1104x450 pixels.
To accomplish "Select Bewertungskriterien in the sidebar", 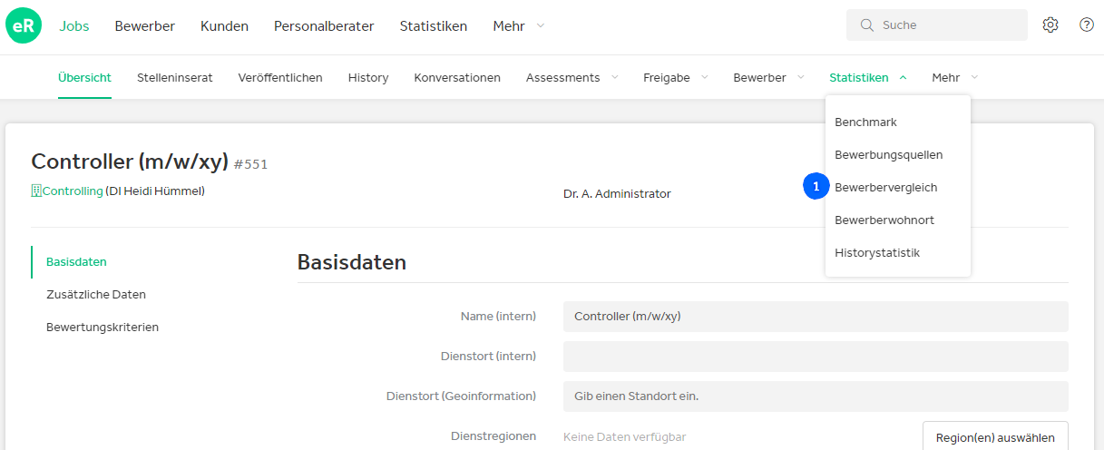I will pyautogui.click(x=103, y=328).
